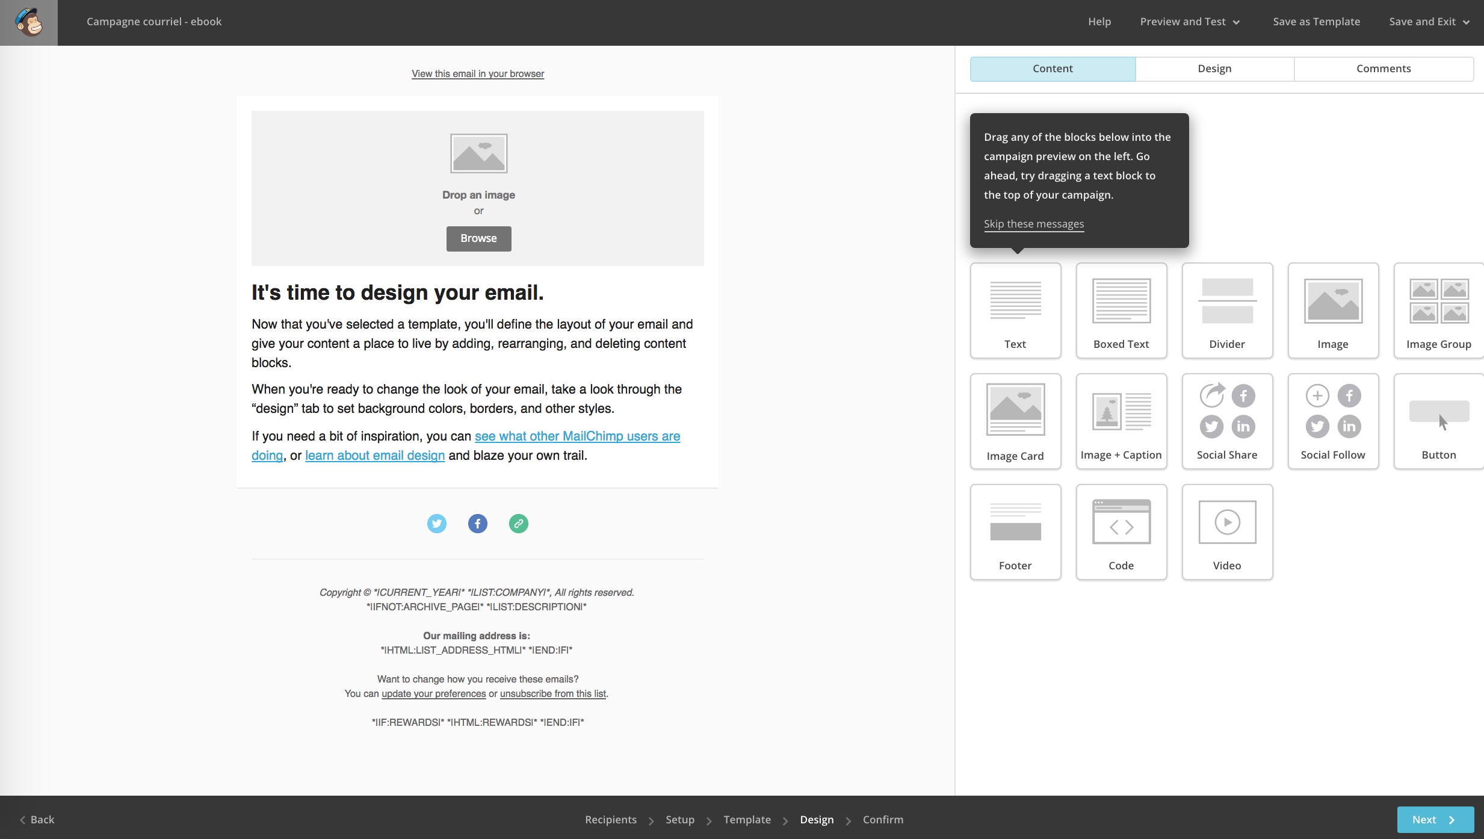Screen dimensions: 1484x839
Task: Click see what other MailChimp users link
Action: (x=577, y=436)
